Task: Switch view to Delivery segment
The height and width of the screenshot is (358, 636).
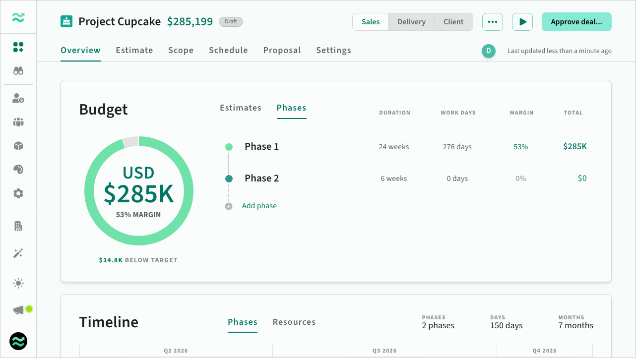Action: click(411, 22)
